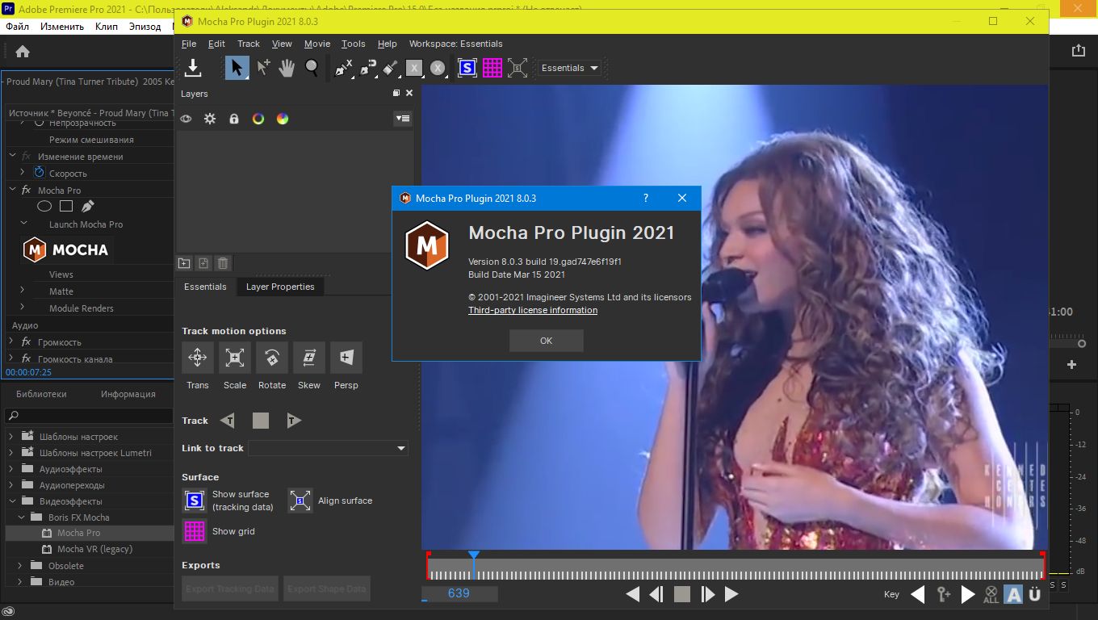Select the rectangle X-Spline shape tool
1098x620 pixels.
point(414,68)
